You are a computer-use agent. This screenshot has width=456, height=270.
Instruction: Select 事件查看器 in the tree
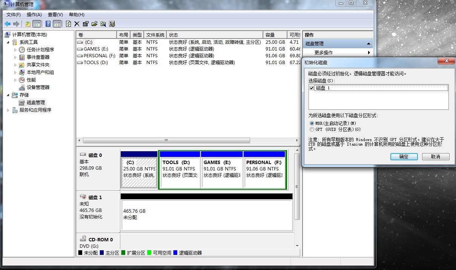click(38, 57)
